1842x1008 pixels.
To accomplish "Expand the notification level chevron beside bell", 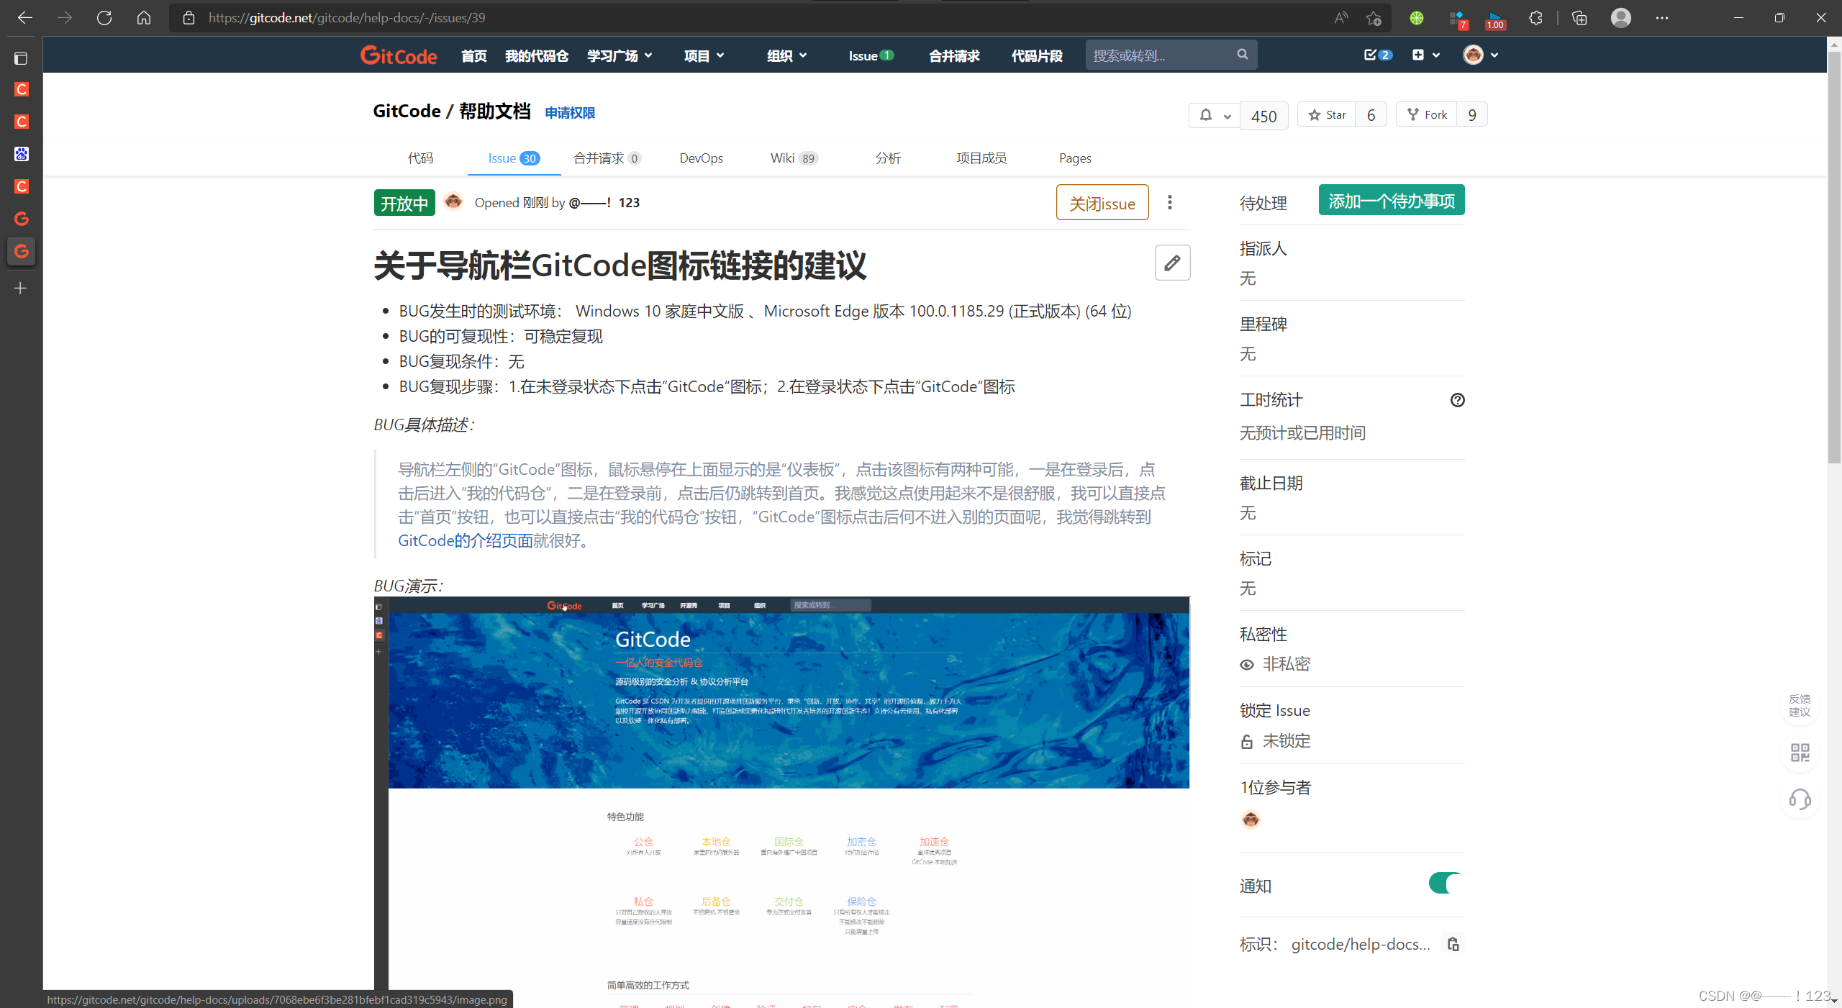I will 1225,115.
